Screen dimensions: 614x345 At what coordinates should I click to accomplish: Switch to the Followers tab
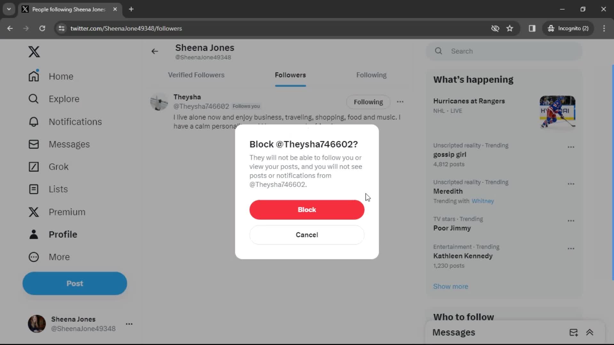(291, 75)
